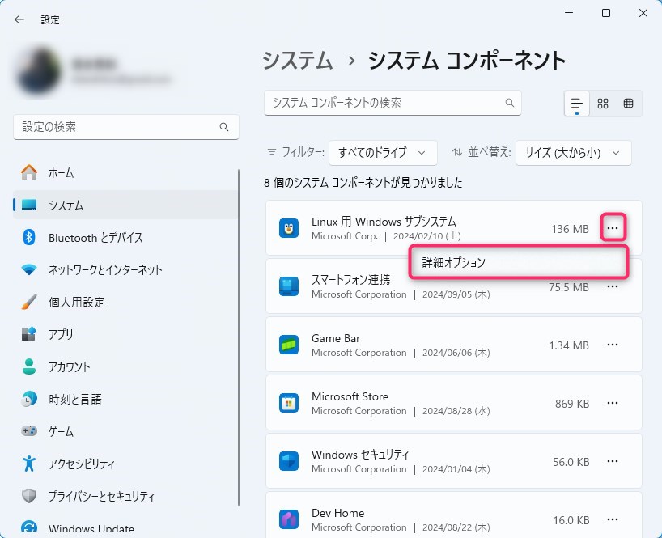662x538 pixels.
Task: Open three-dot menu for Microsoft Store
Action: tap(613, 404)
